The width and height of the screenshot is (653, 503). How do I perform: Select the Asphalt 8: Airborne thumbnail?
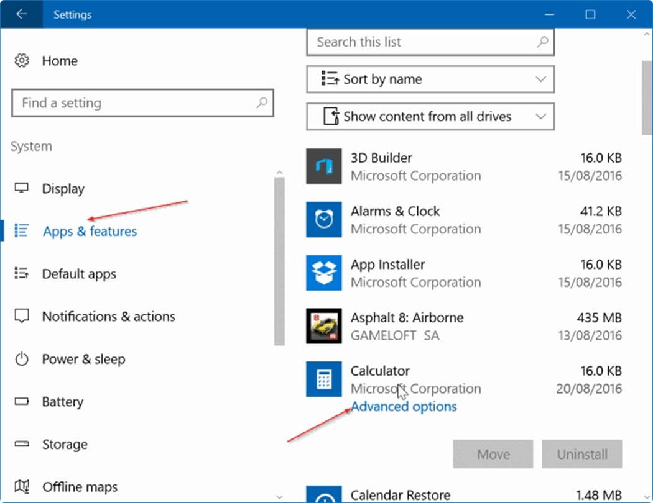point(324,327)
